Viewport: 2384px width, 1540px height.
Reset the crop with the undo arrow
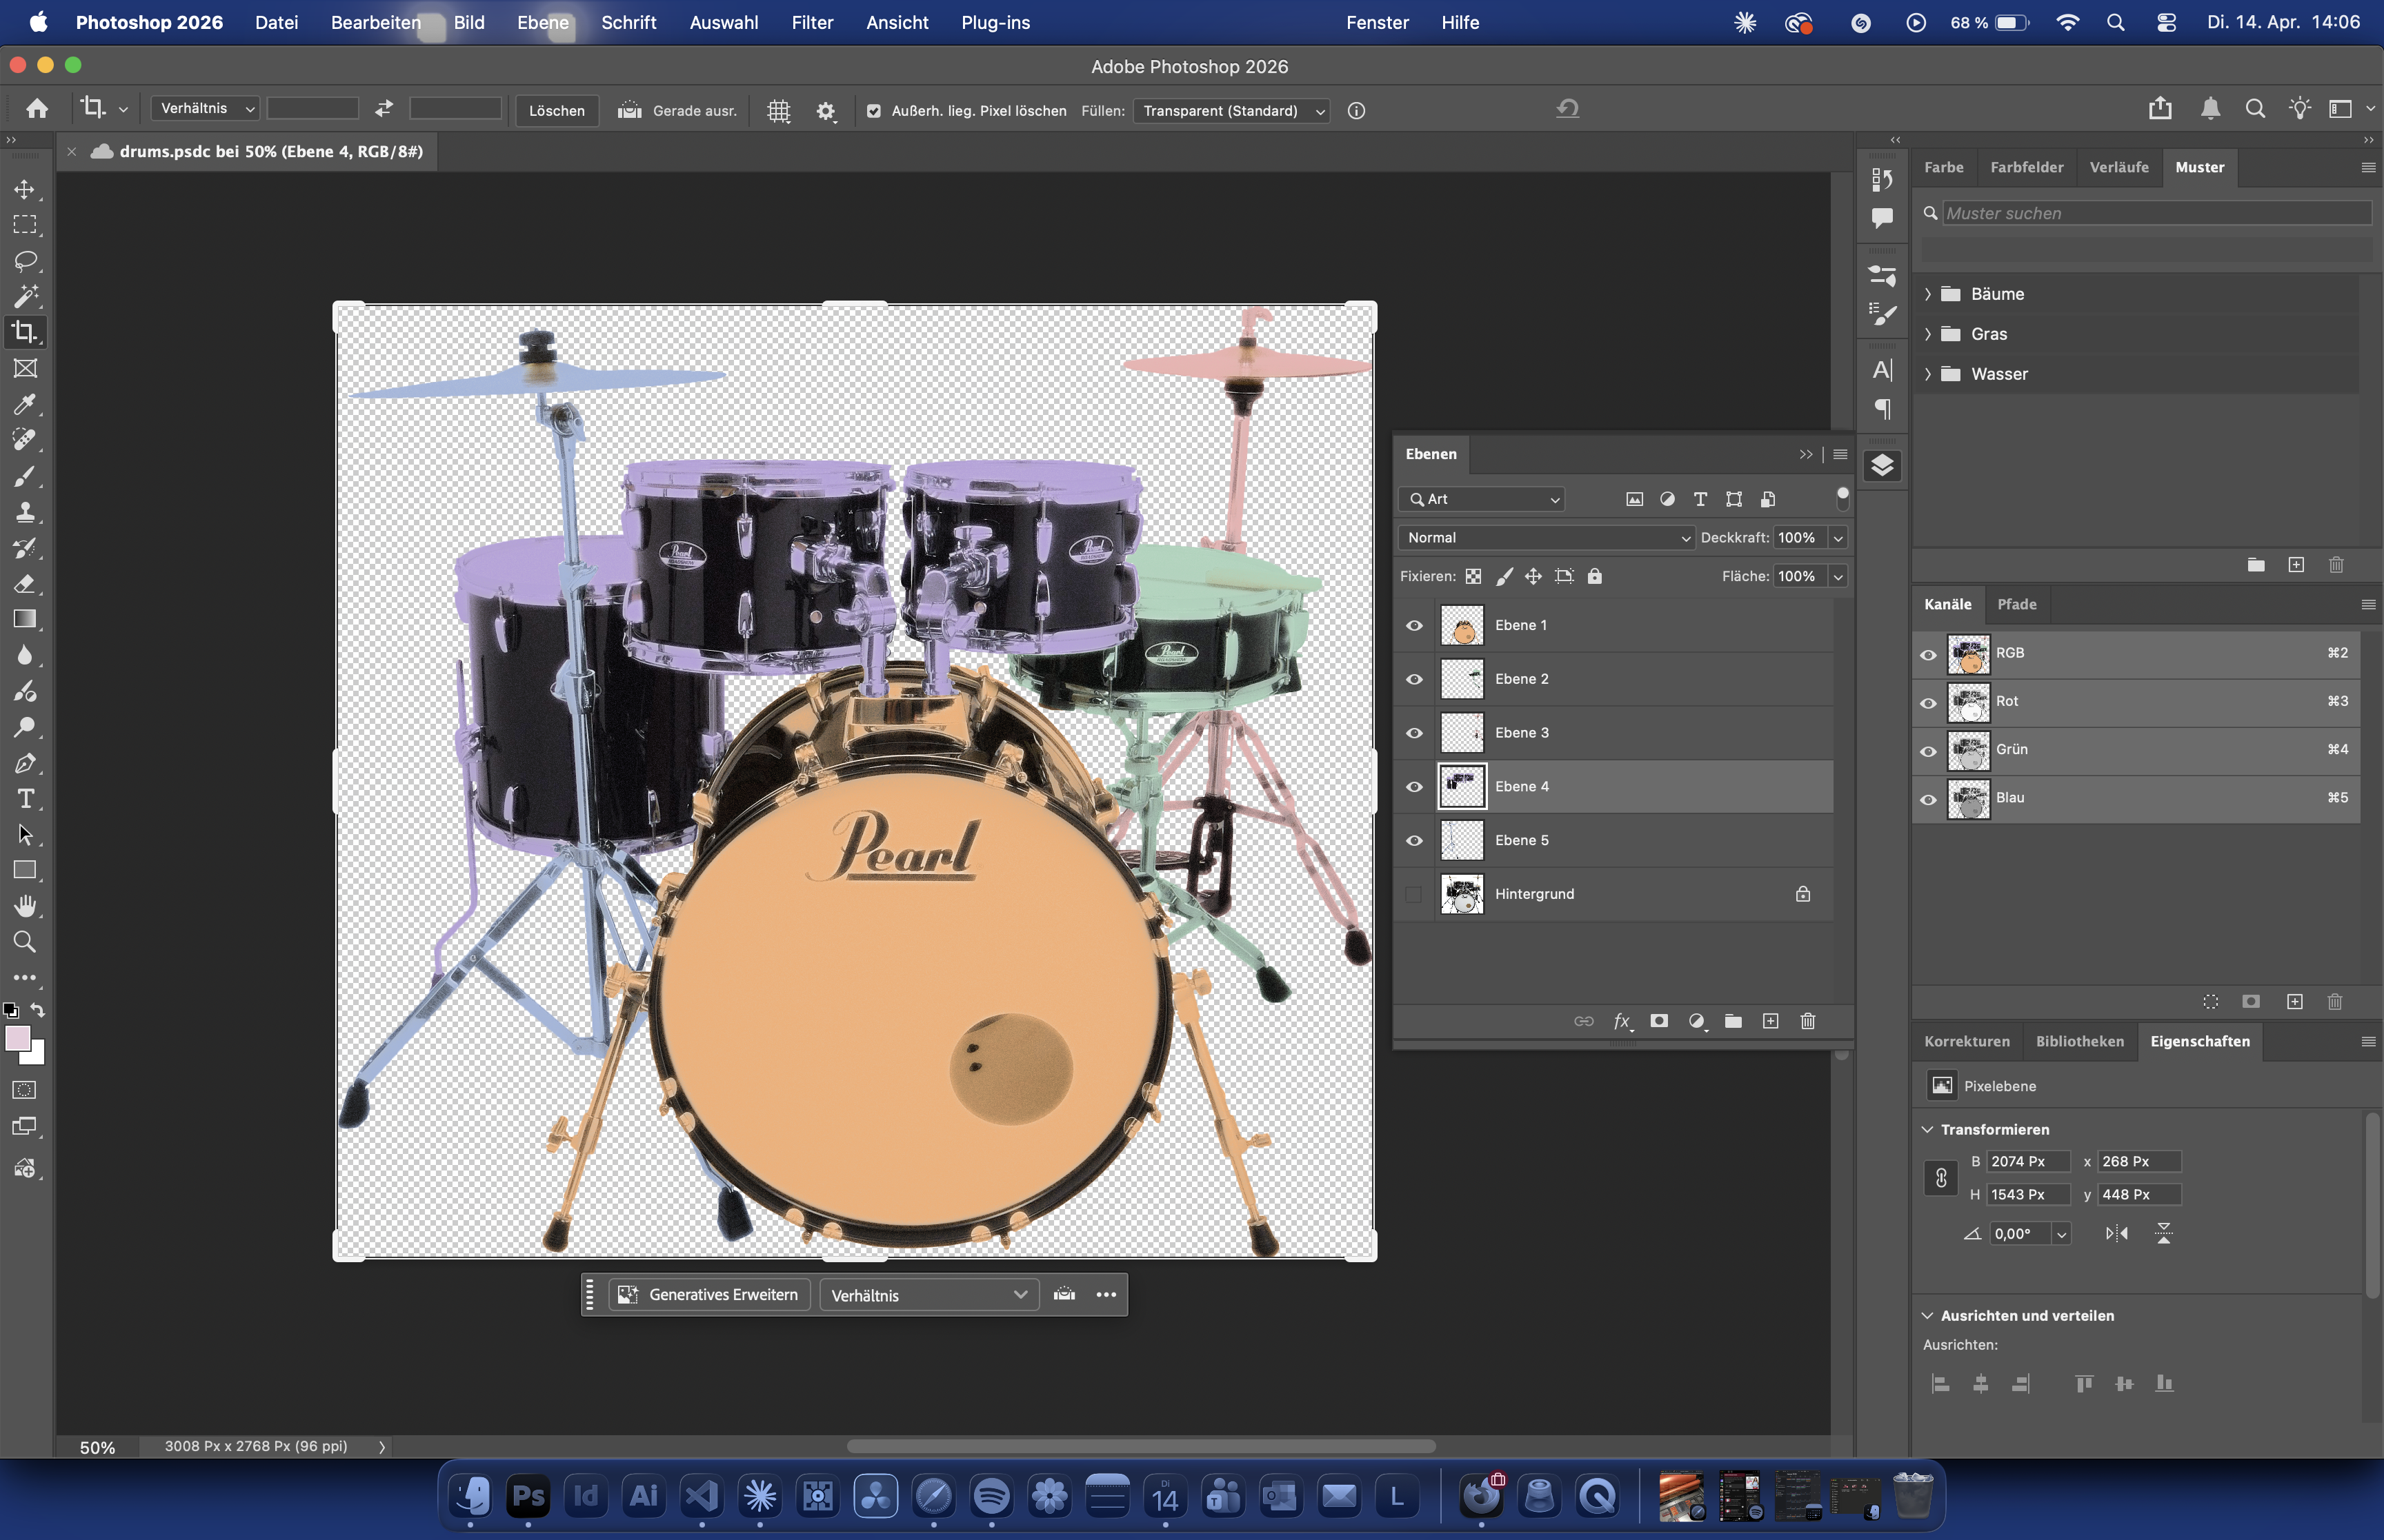(1568, 109)
